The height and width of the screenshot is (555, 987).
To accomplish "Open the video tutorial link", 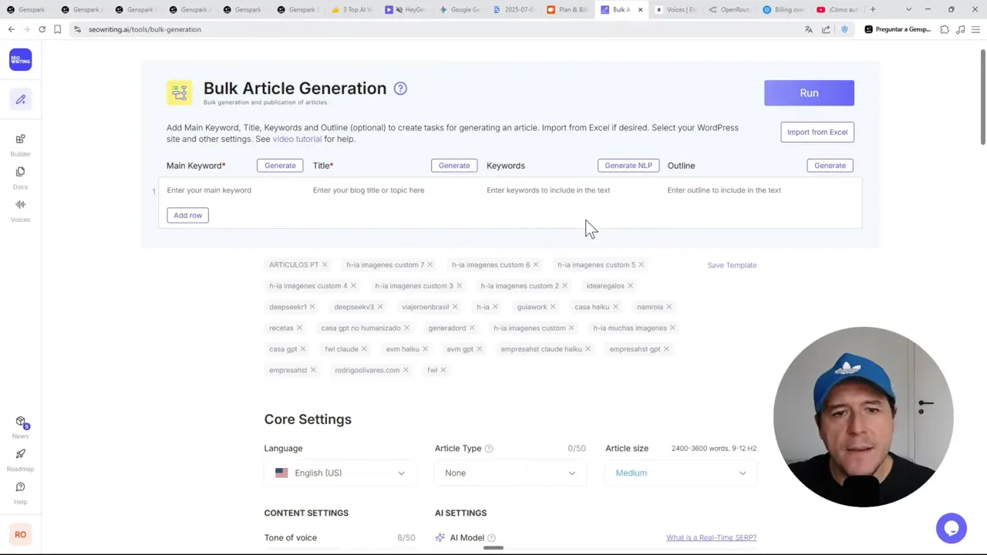I will (297, 139).
